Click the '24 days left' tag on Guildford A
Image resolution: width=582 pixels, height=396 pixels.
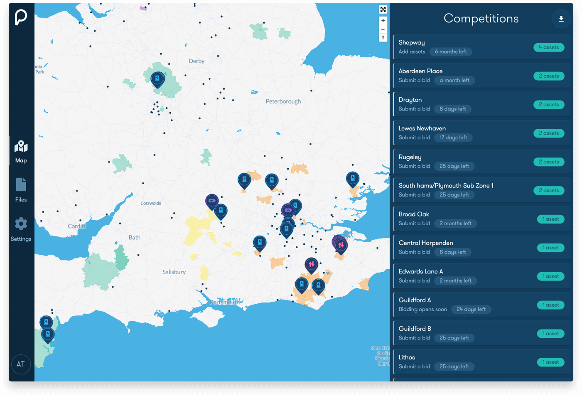pos(471,310)
